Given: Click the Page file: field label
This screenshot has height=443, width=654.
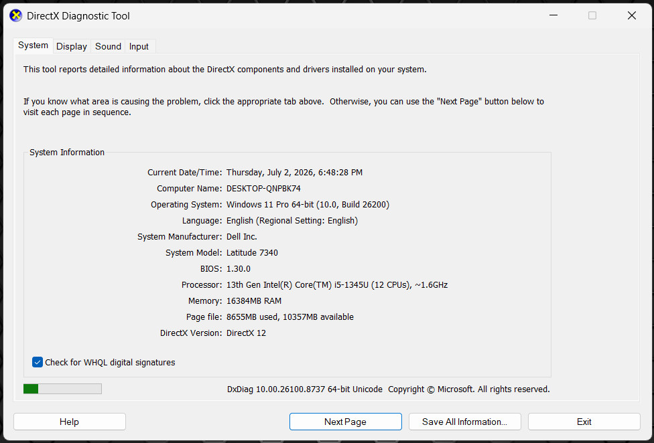Looking at the screenshot, I should [x=204, y=317].
